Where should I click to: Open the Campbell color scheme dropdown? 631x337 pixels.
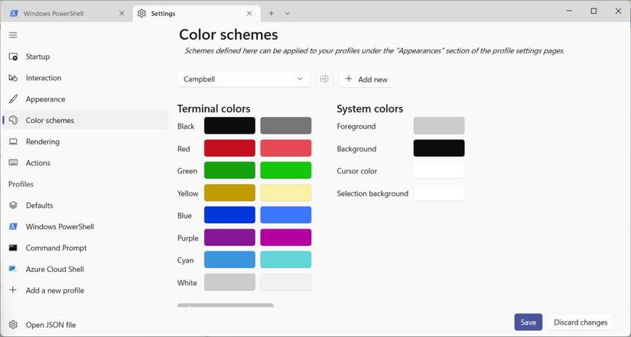point(243,79)
